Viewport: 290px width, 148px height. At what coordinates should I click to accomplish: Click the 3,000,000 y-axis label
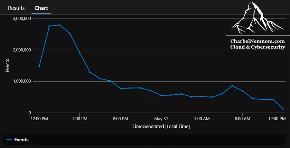click(x=22, y=18)
